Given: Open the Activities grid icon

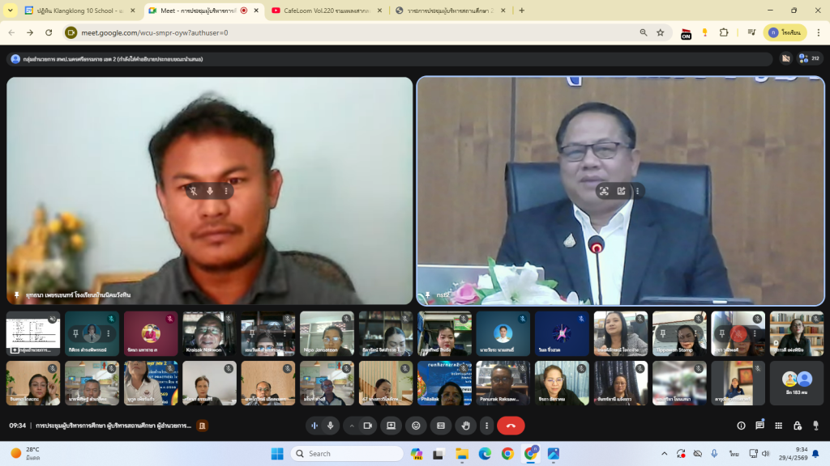Looking at the screenshot, I should point(779,426).
